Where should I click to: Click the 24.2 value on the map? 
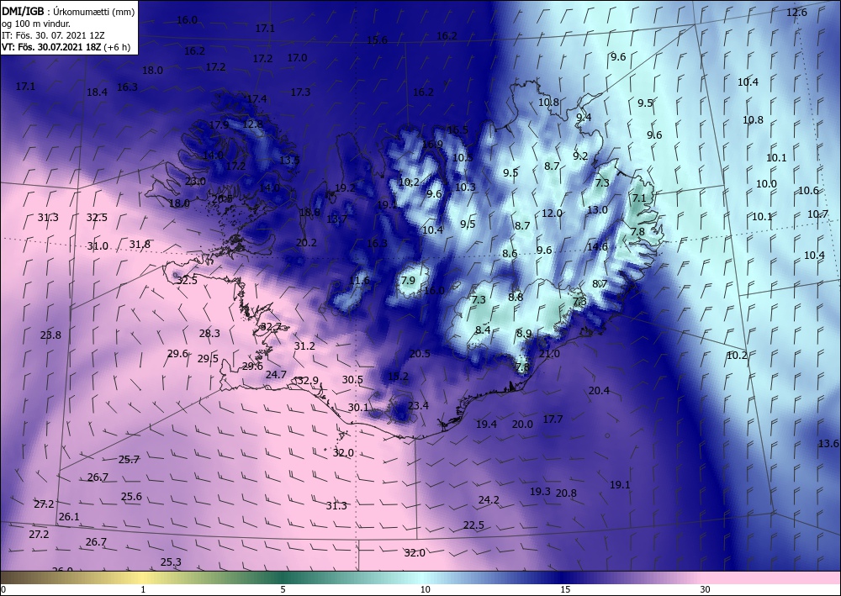coord(489,500)
